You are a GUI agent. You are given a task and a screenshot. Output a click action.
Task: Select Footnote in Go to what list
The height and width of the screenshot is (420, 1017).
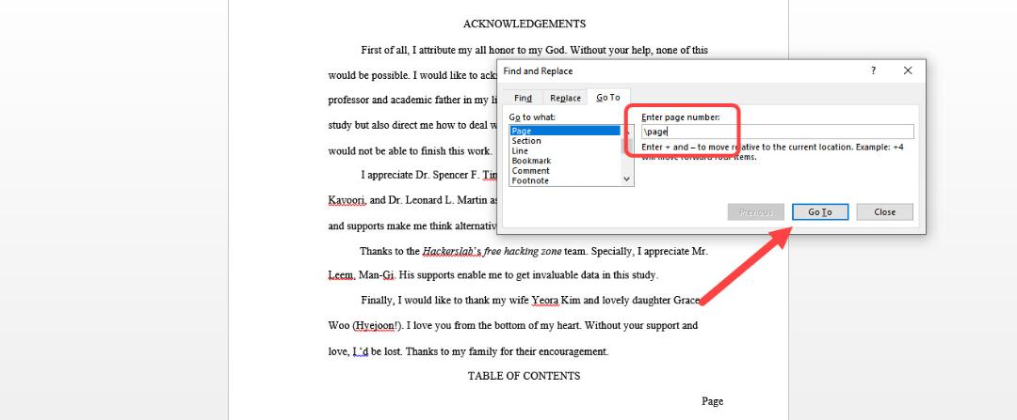pos(530,180)
